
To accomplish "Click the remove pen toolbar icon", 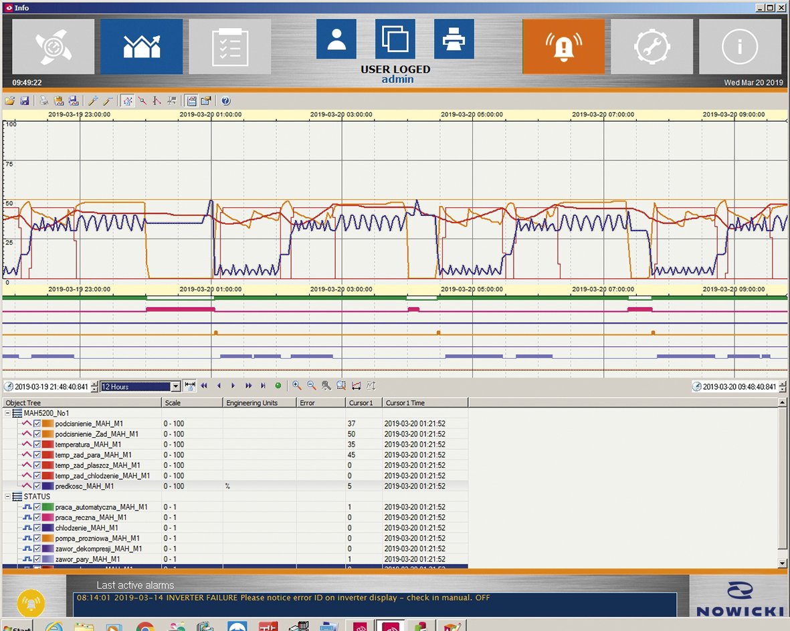I will (x=107, y=101).
